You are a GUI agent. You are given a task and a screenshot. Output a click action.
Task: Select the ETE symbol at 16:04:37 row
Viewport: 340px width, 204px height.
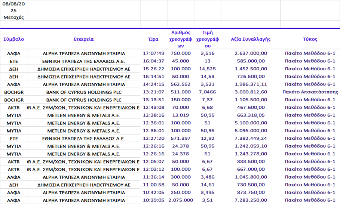point(13,61)
